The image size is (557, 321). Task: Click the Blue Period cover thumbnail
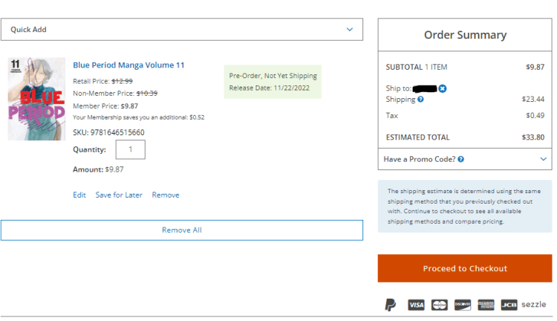click(36, 99)
